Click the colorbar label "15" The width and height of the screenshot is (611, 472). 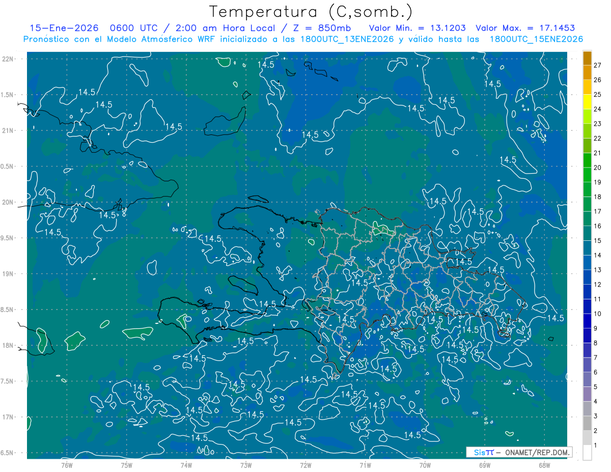point(598,241)
